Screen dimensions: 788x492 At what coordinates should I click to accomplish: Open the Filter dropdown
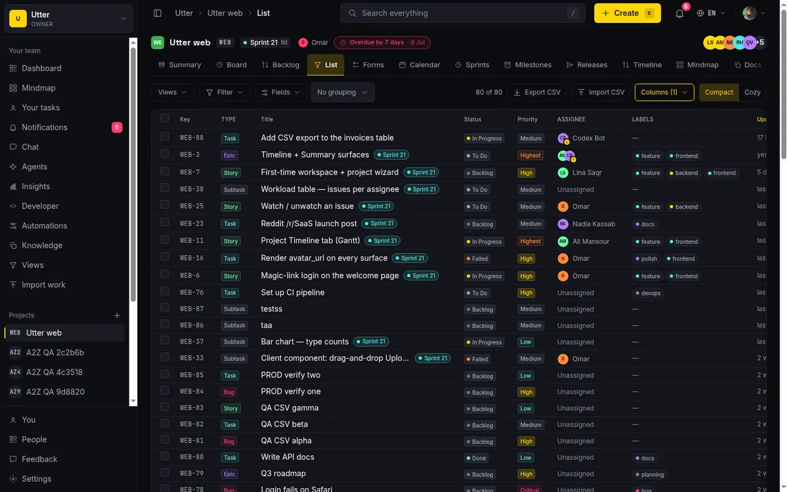(225, 92)
